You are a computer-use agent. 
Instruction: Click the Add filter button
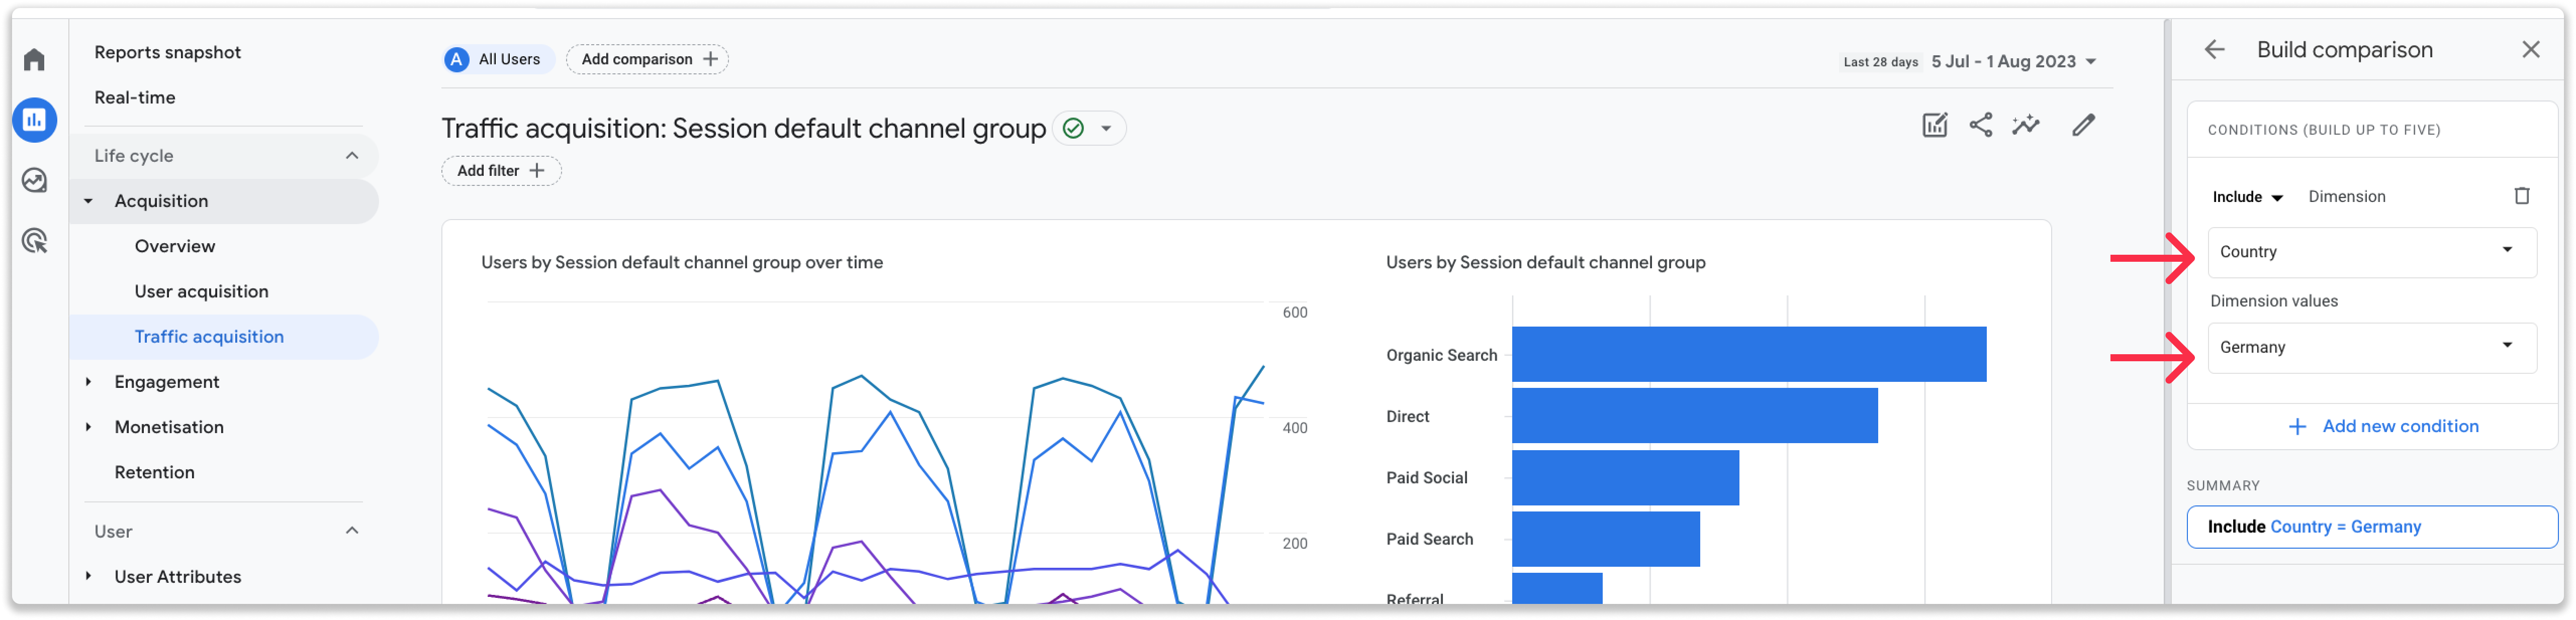pyautogui.click(x=501, y=171)
